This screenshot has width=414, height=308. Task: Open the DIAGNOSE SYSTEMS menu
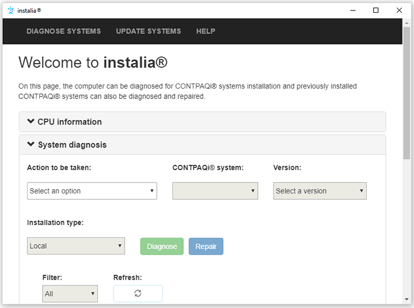pyautogui.click(x=63, y=31)
